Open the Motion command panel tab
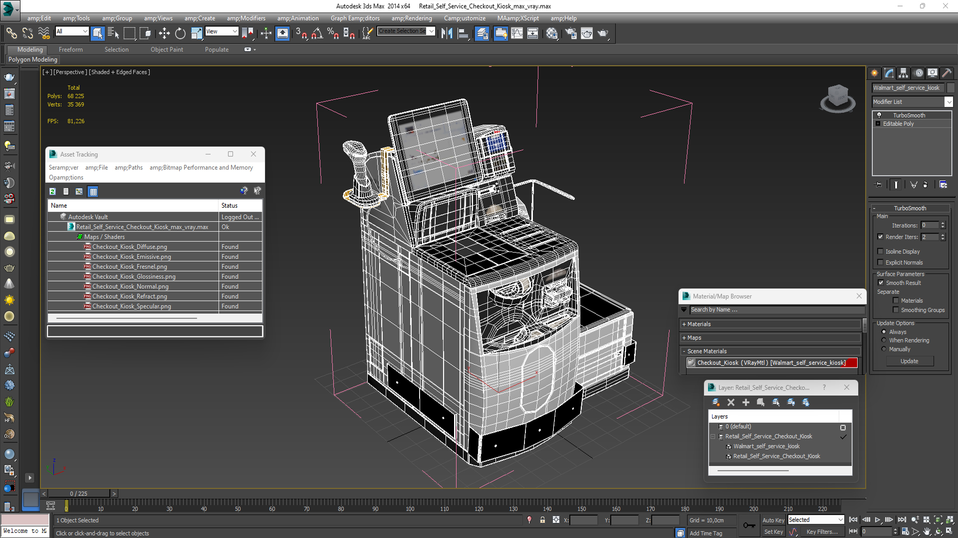 pos(918,73)
